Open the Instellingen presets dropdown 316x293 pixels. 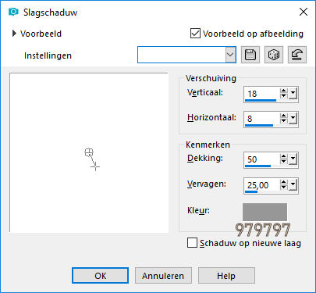[230, 55]
